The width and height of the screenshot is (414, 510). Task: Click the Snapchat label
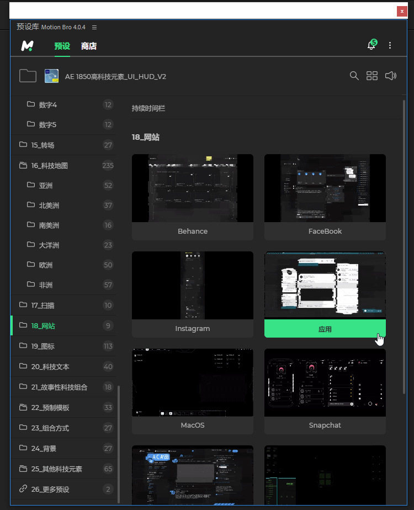coord(325,425)
